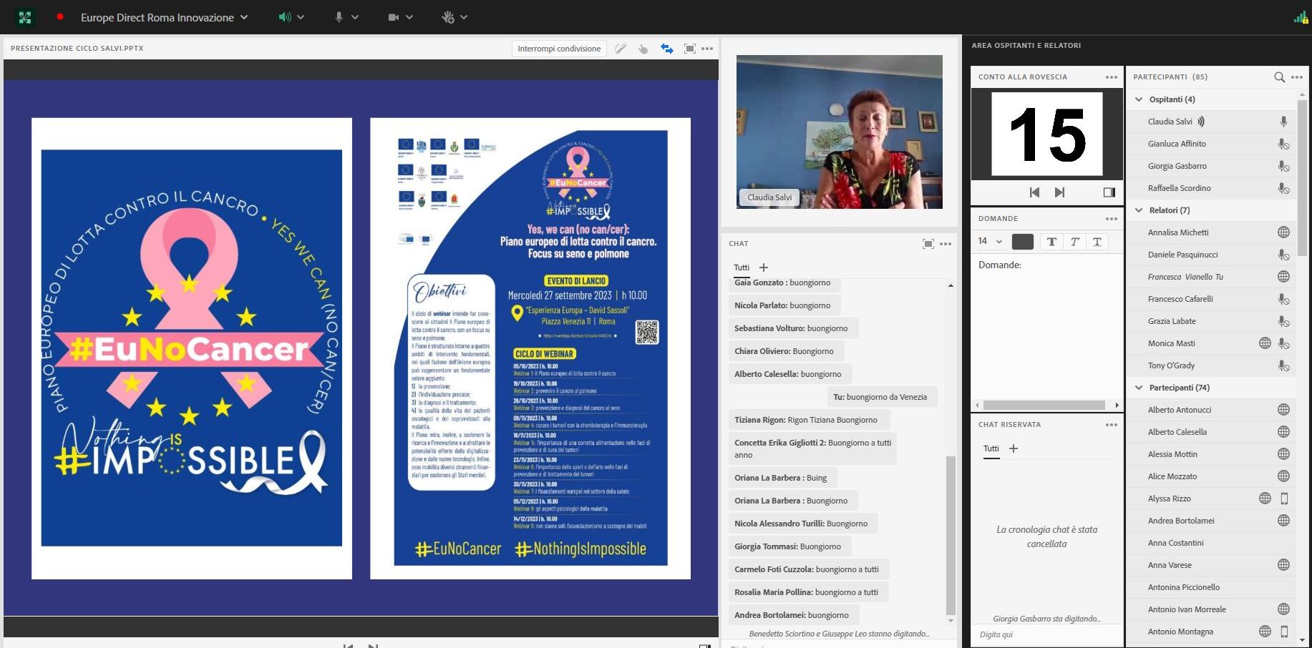The image size is (1312, 648).
Task: Click Gianluca Affinito's muted mic icon
Action: [1284, 144]
